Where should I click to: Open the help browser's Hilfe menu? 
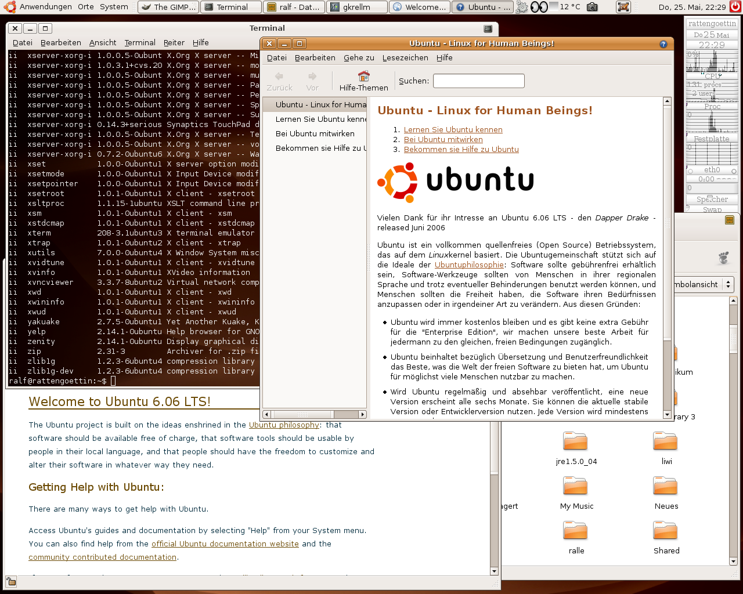tap(445, 58)
